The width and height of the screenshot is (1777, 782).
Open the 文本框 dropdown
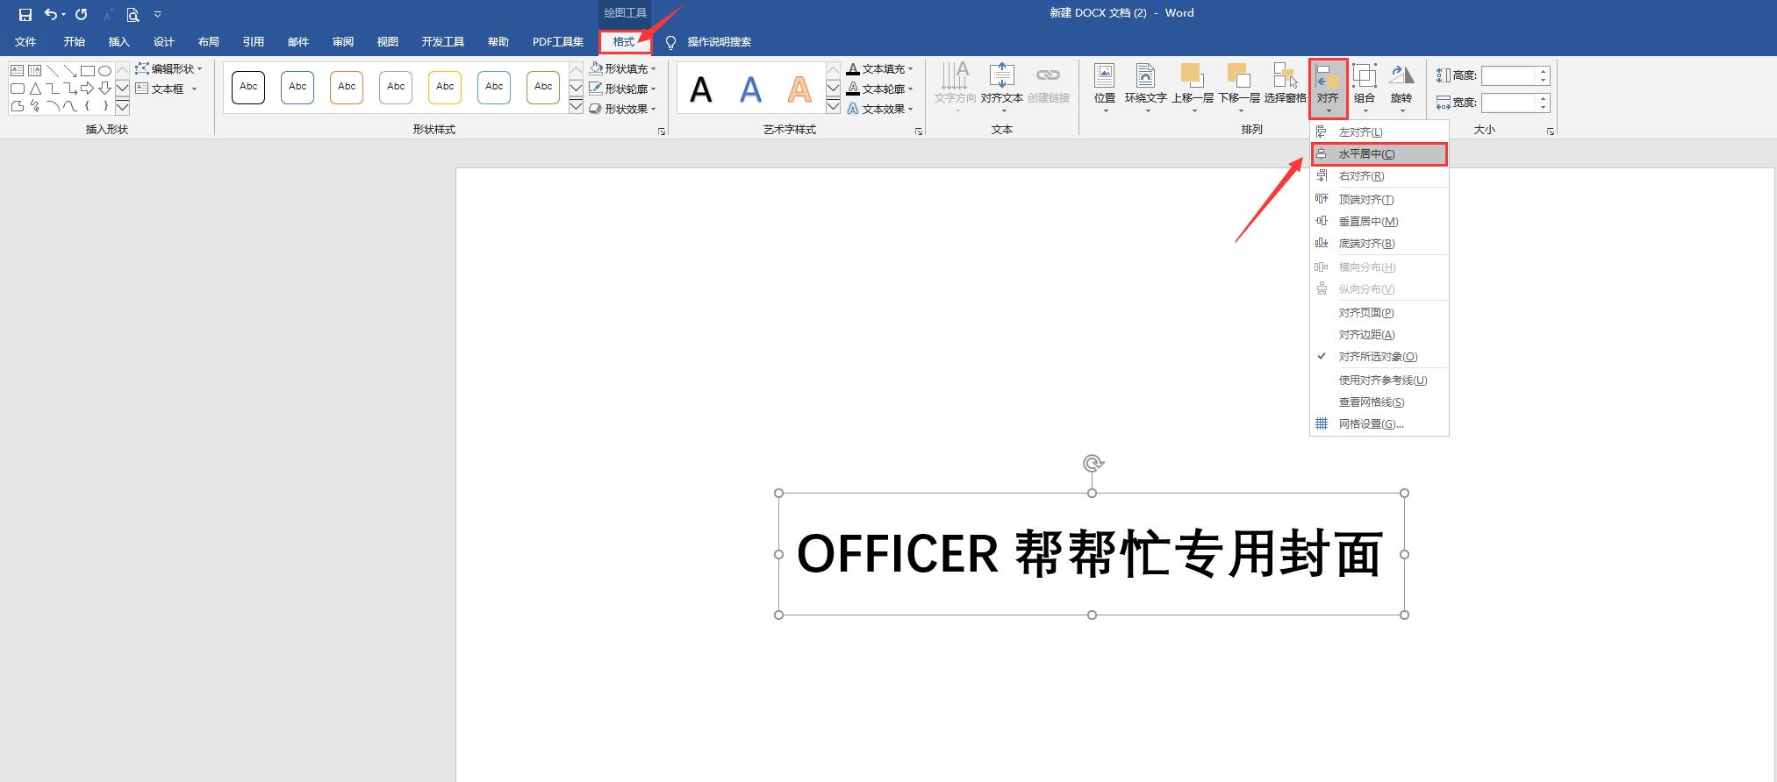[167, 89]
